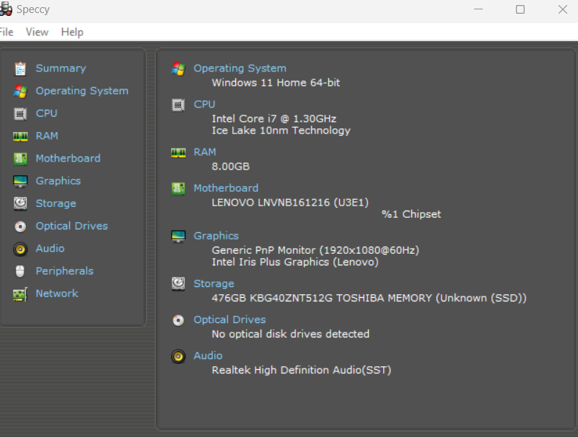Click 'Ice Lake 10nm Technology' text

(281, 131)
